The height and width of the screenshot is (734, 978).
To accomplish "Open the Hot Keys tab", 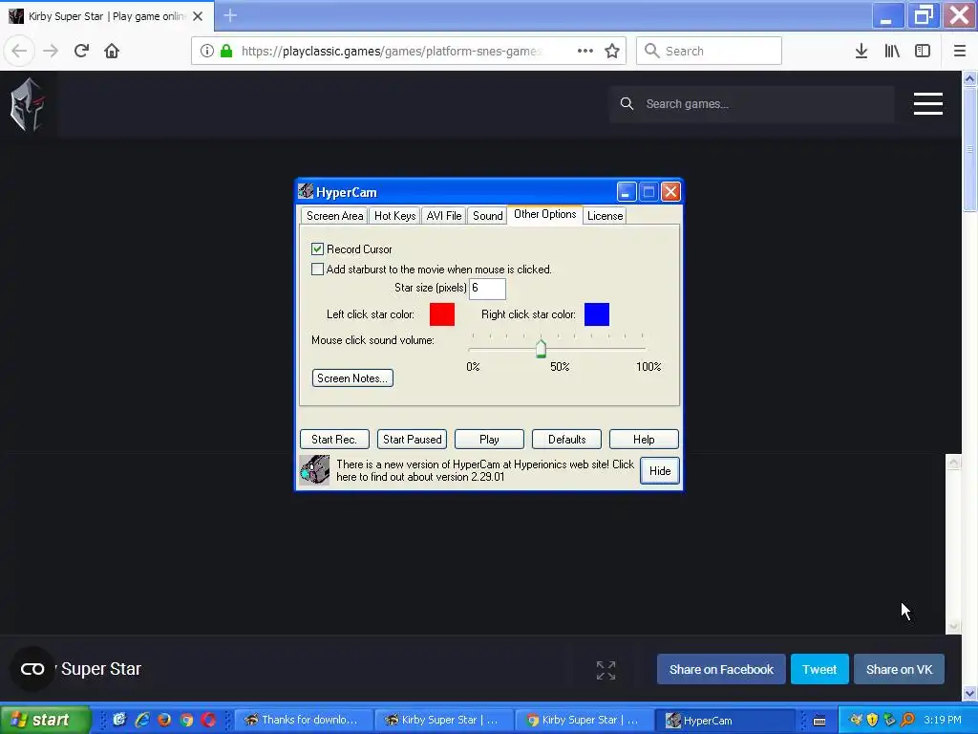I will coord(394,216).
